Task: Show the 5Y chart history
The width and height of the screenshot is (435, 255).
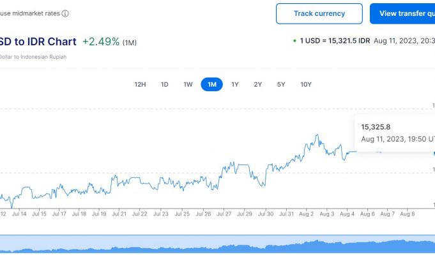Action: tap(281, 84)
